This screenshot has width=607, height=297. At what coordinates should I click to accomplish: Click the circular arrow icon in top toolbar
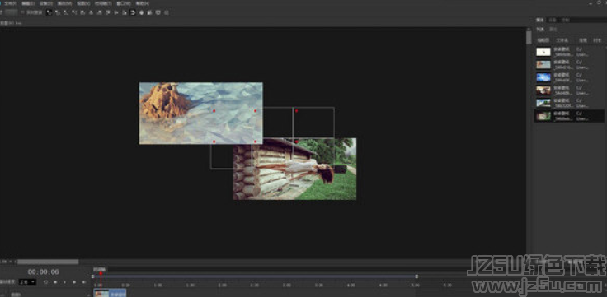133,12
